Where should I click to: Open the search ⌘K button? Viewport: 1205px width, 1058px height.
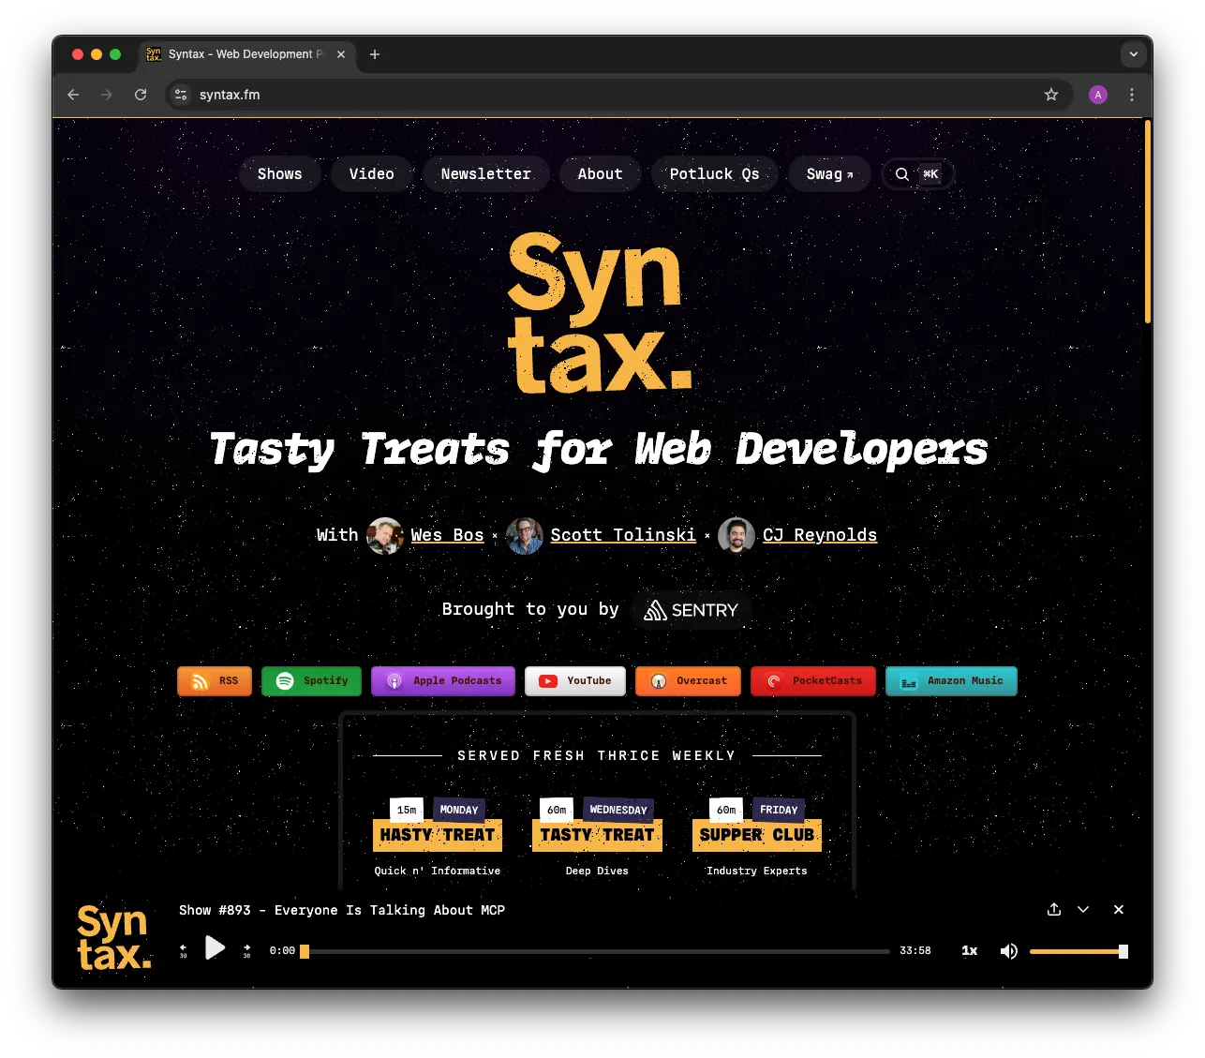tap(916, 174)
